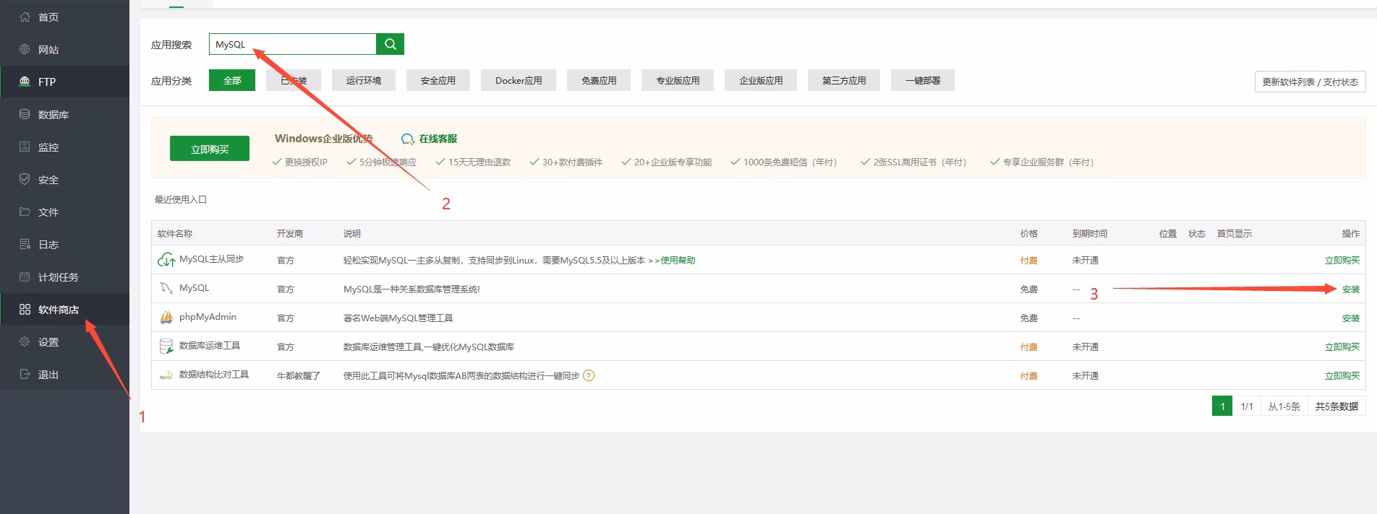Image resolution: width=1377 pixels, height=514 pixels.
Task: Click page 1 pagination button
Action: coord(1222,406)
